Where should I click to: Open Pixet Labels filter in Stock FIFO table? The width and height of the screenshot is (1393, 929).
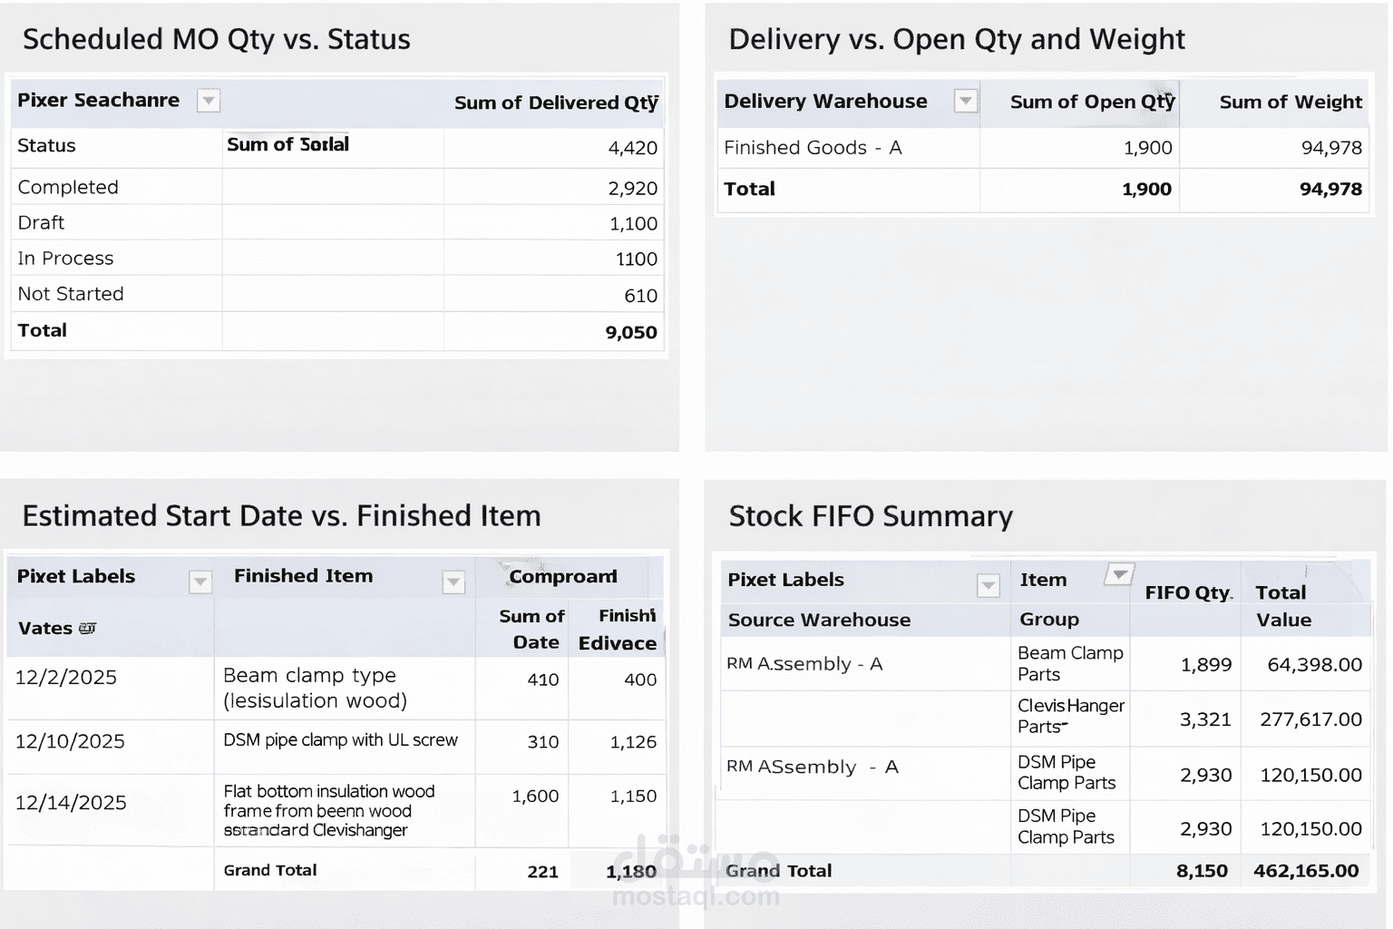click(x=989, y=586)
